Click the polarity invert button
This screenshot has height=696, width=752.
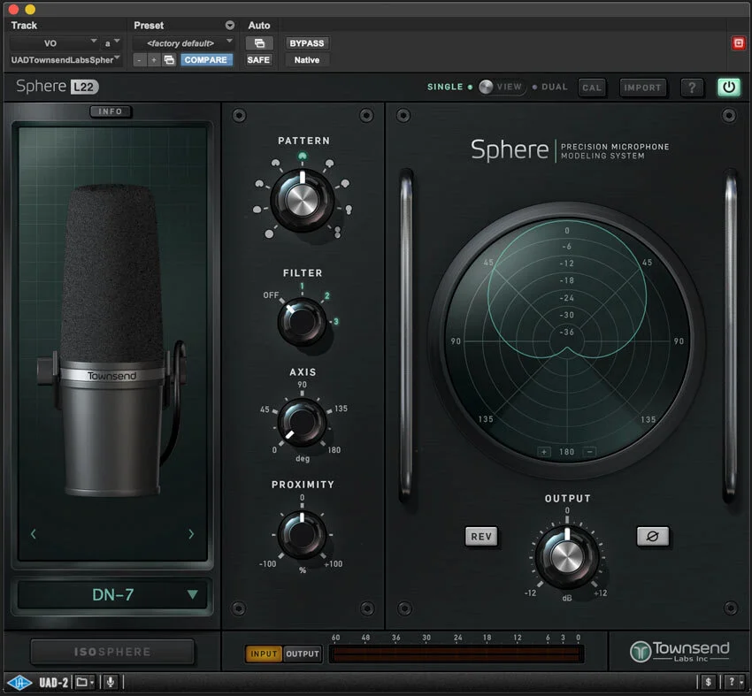652,536
